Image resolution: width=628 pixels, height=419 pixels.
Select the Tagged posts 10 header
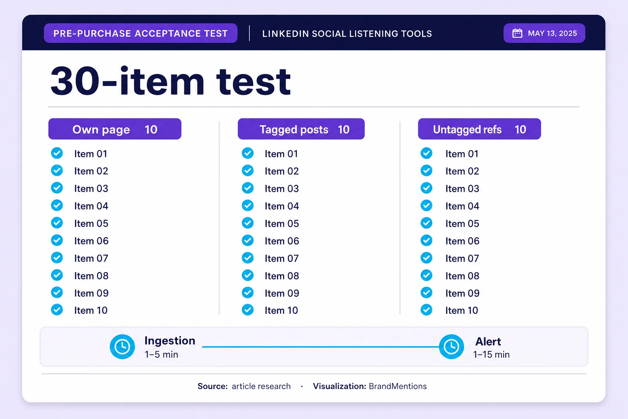pyautogui.click(x=301, y=129)
